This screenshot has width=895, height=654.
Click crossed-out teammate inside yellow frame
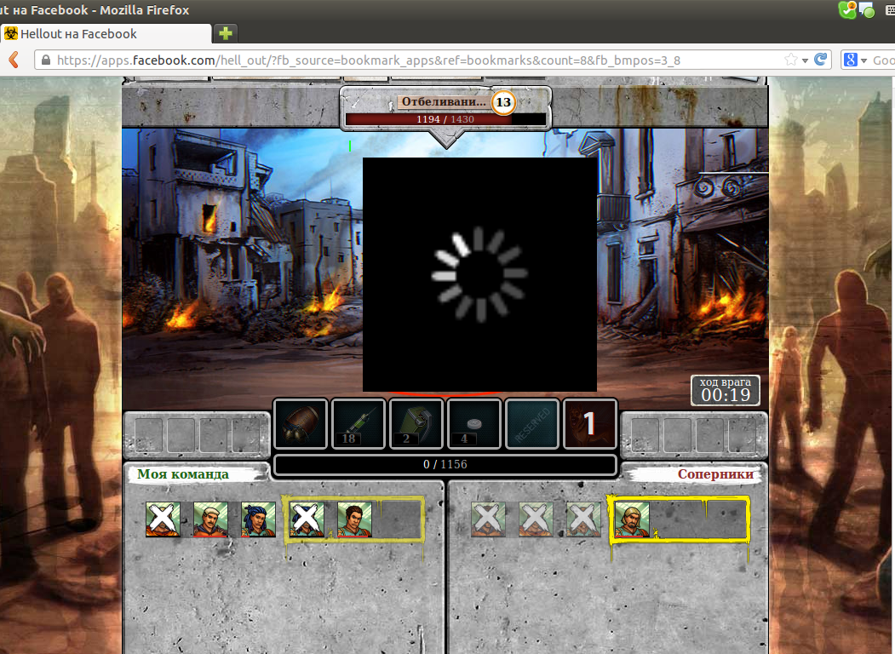(307, 519)
